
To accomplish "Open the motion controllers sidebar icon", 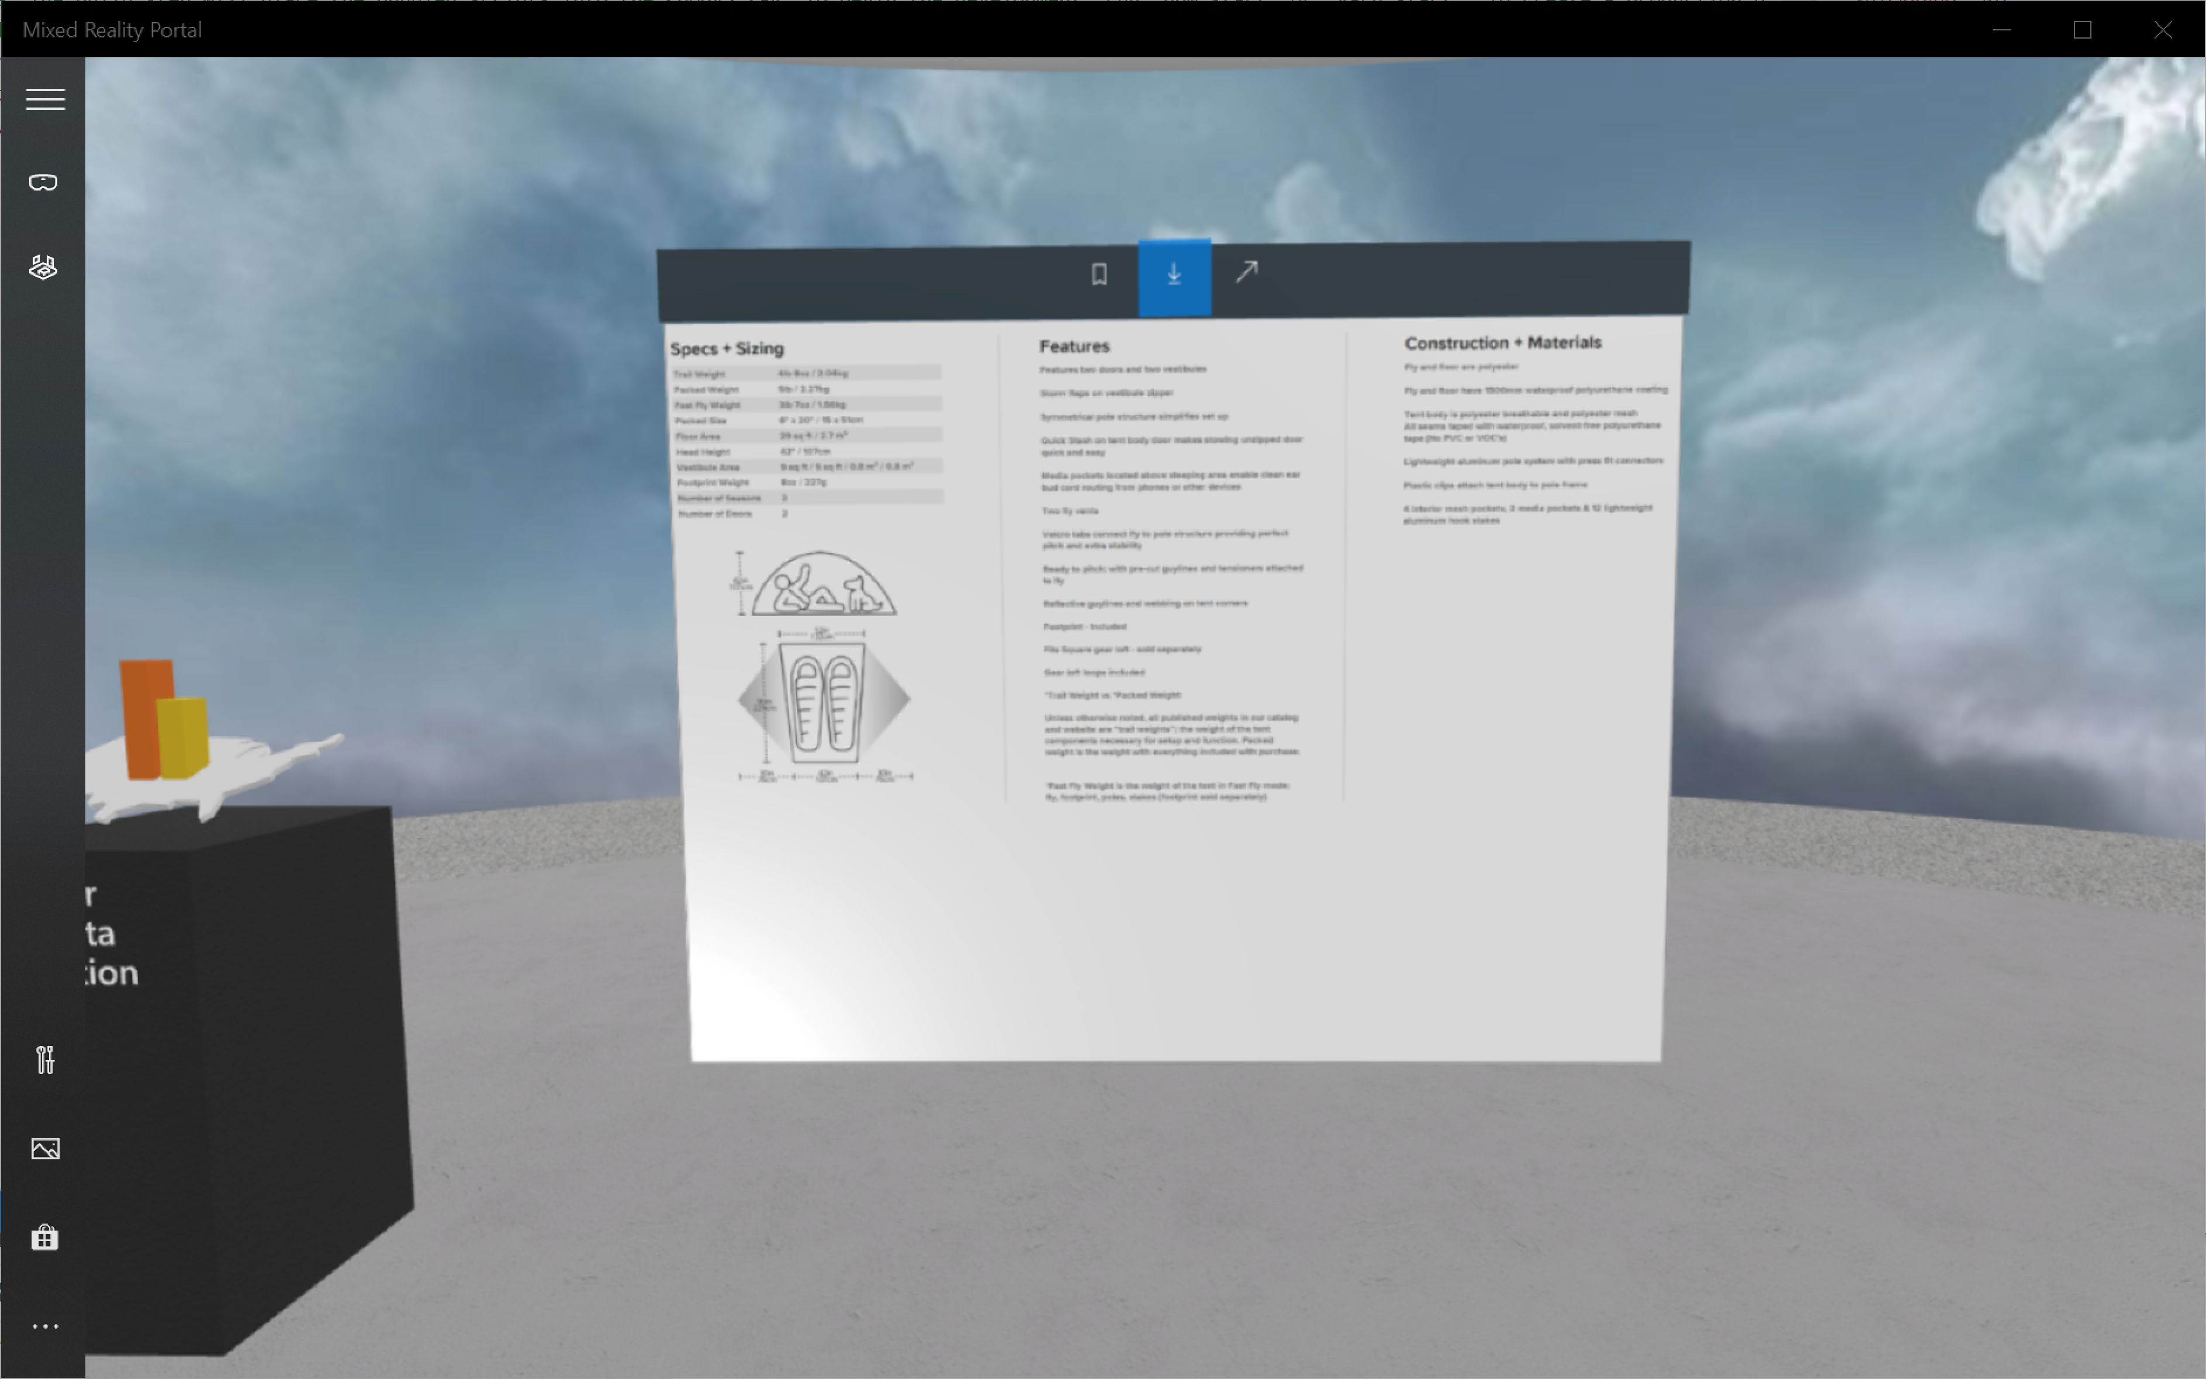I will pyautogui.click(x=43, y=267).
